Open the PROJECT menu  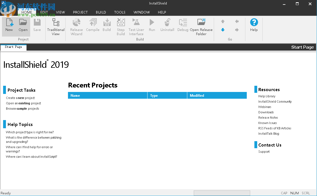(x=80, y=12)
